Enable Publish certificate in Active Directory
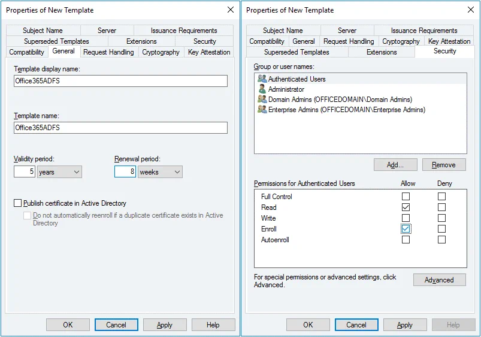 (x=18, y=203)
